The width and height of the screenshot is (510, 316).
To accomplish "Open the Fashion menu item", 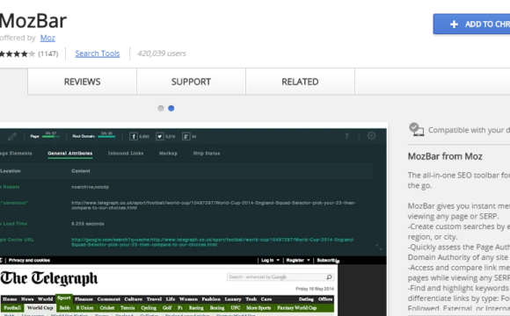I will point(211,299).
